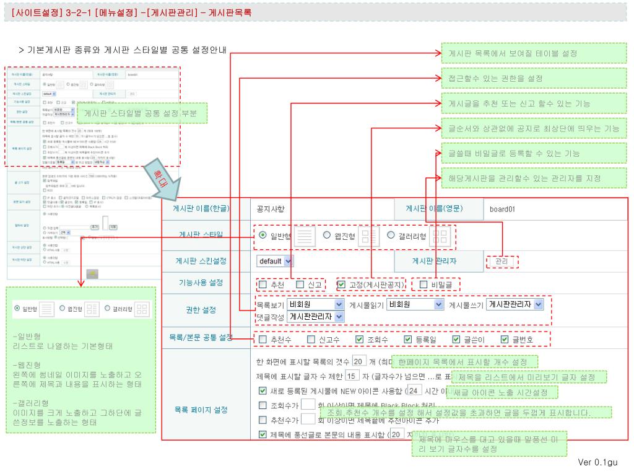634x476 pixels.
Task: Tick the 비밀글 checkbox
Action: click(x=423, y=284)
